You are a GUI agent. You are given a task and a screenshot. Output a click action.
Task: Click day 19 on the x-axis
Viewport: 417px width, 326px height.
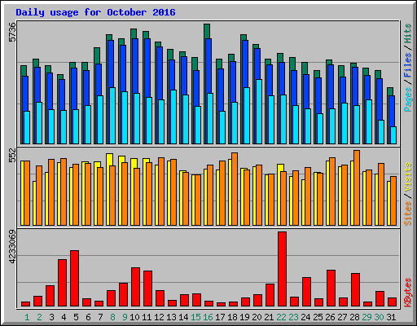tap(244, 317)
